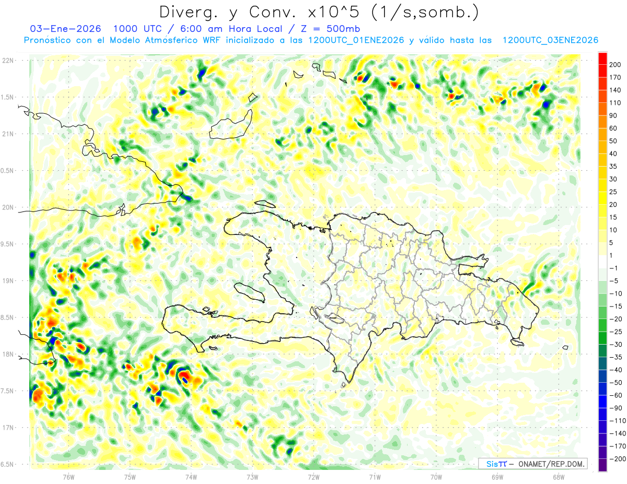Click the positive 90 color bar value
The image size is (627, 484).
tap(613, 115)
